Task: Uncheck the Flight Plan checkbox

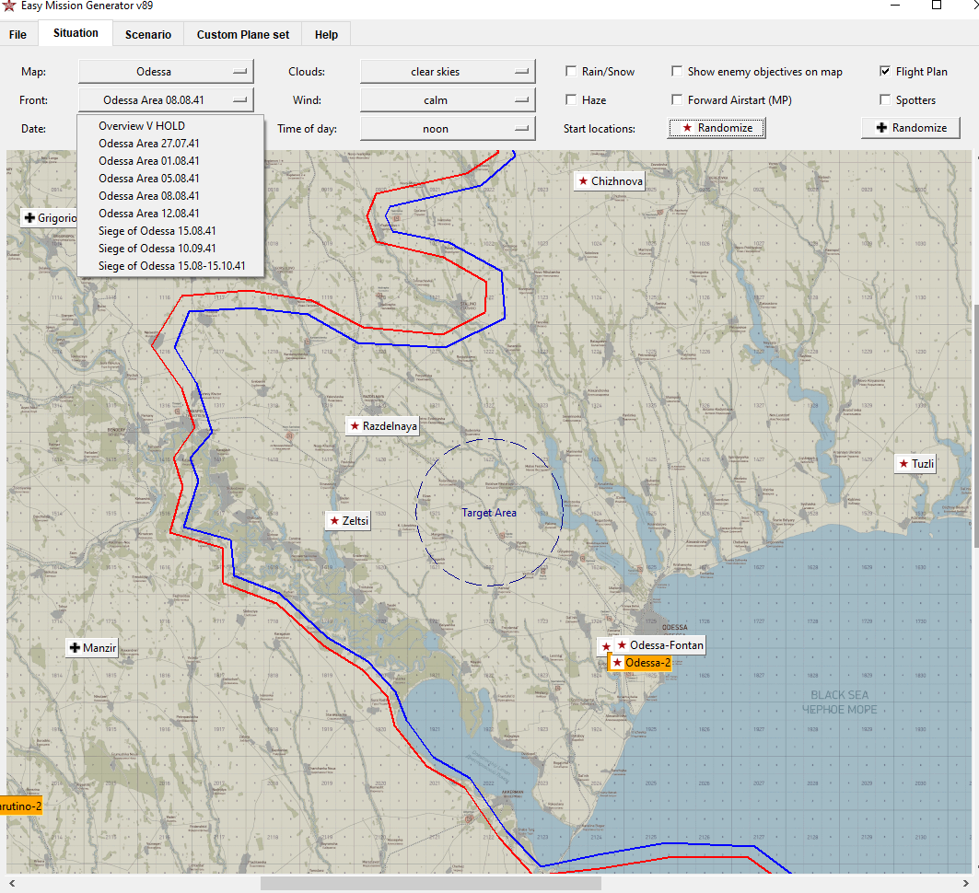Action: point(886,72)
